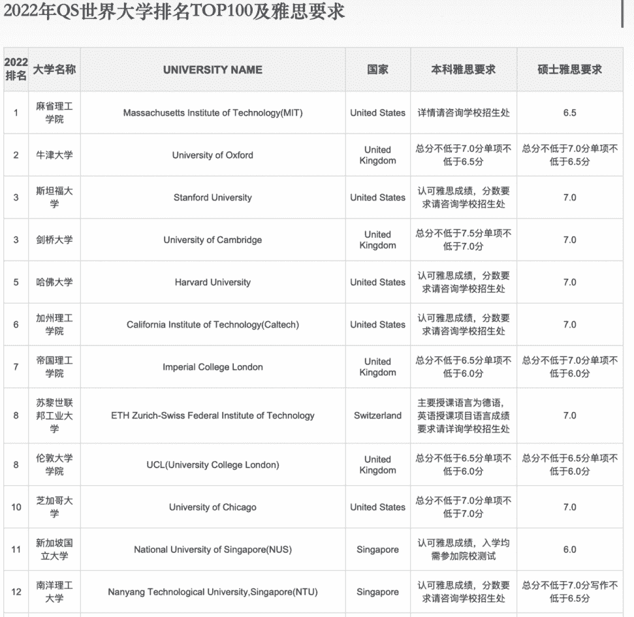Select the UCL University College London cell
The width and height of the screenshot is (634, 617).
coord(212,464)
